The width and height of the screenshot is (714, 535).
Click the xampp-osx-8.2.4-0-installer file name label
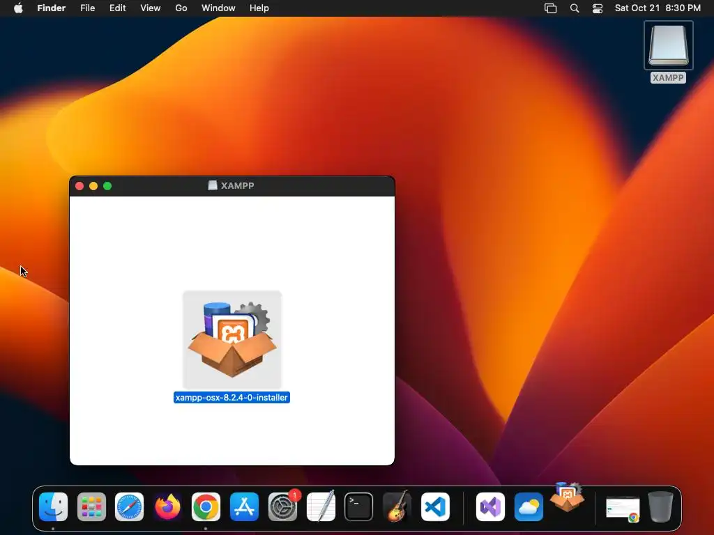coord(231,398)
